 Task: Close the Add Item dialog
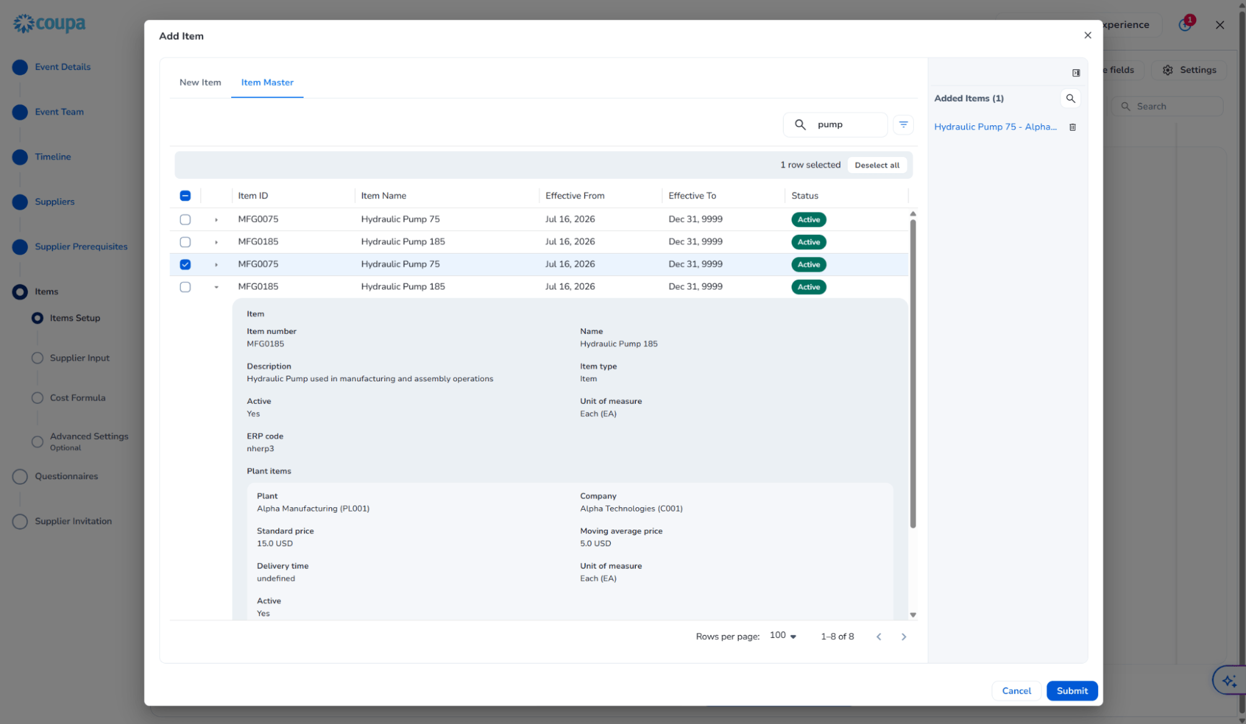1088,36
